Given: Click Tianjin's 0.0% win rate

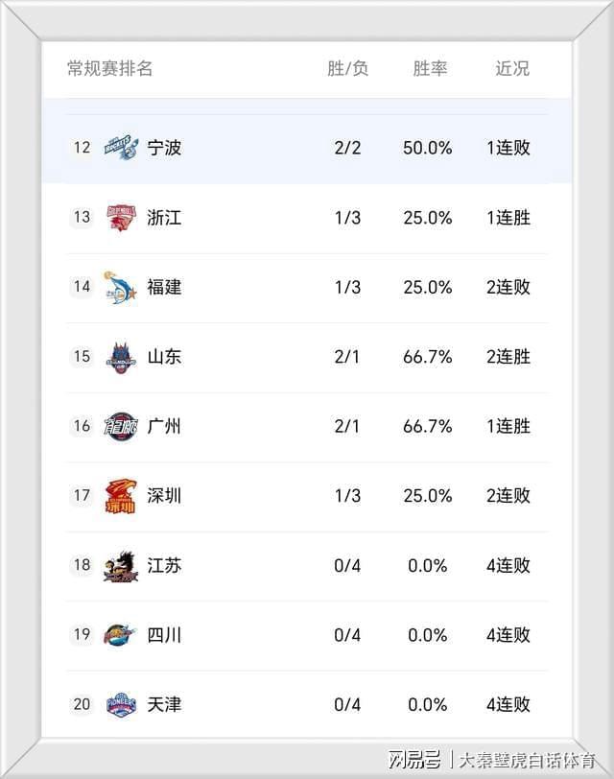Looking at the screenshot, I should tap(428, 704).
